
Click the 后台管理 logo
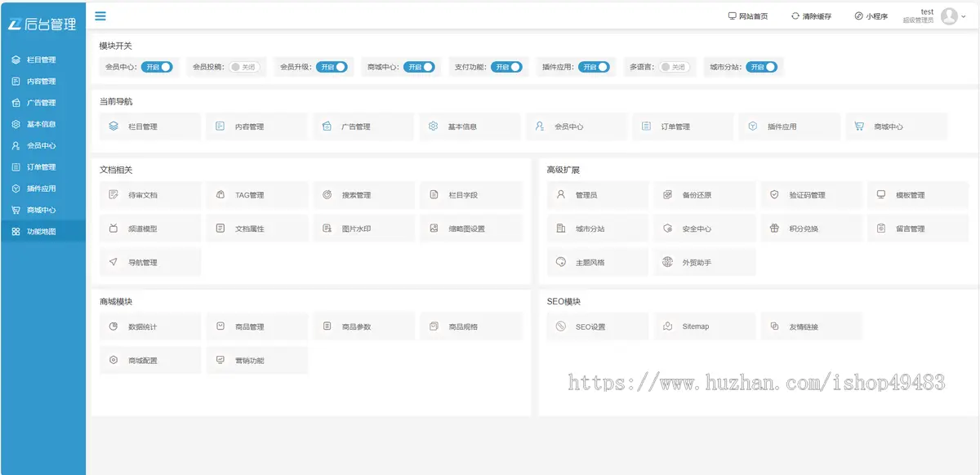point(42,24)
